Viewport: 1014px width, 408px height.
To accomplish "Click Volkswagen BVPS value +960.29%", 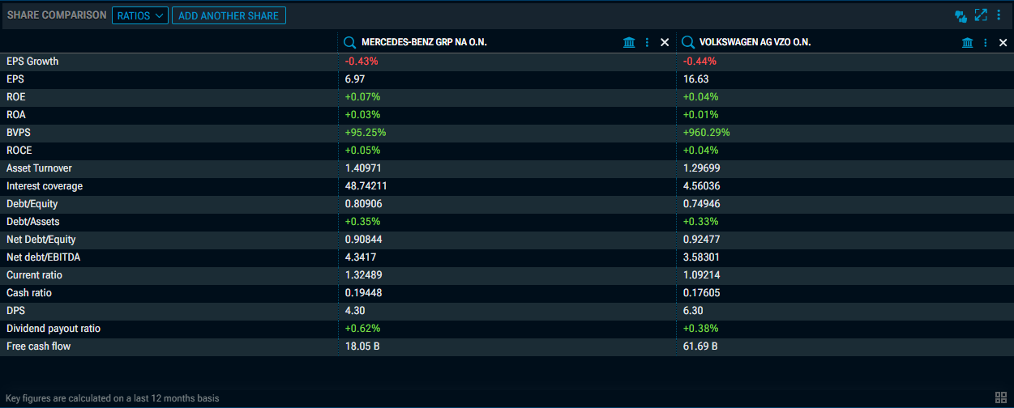I will coord(707,133).
